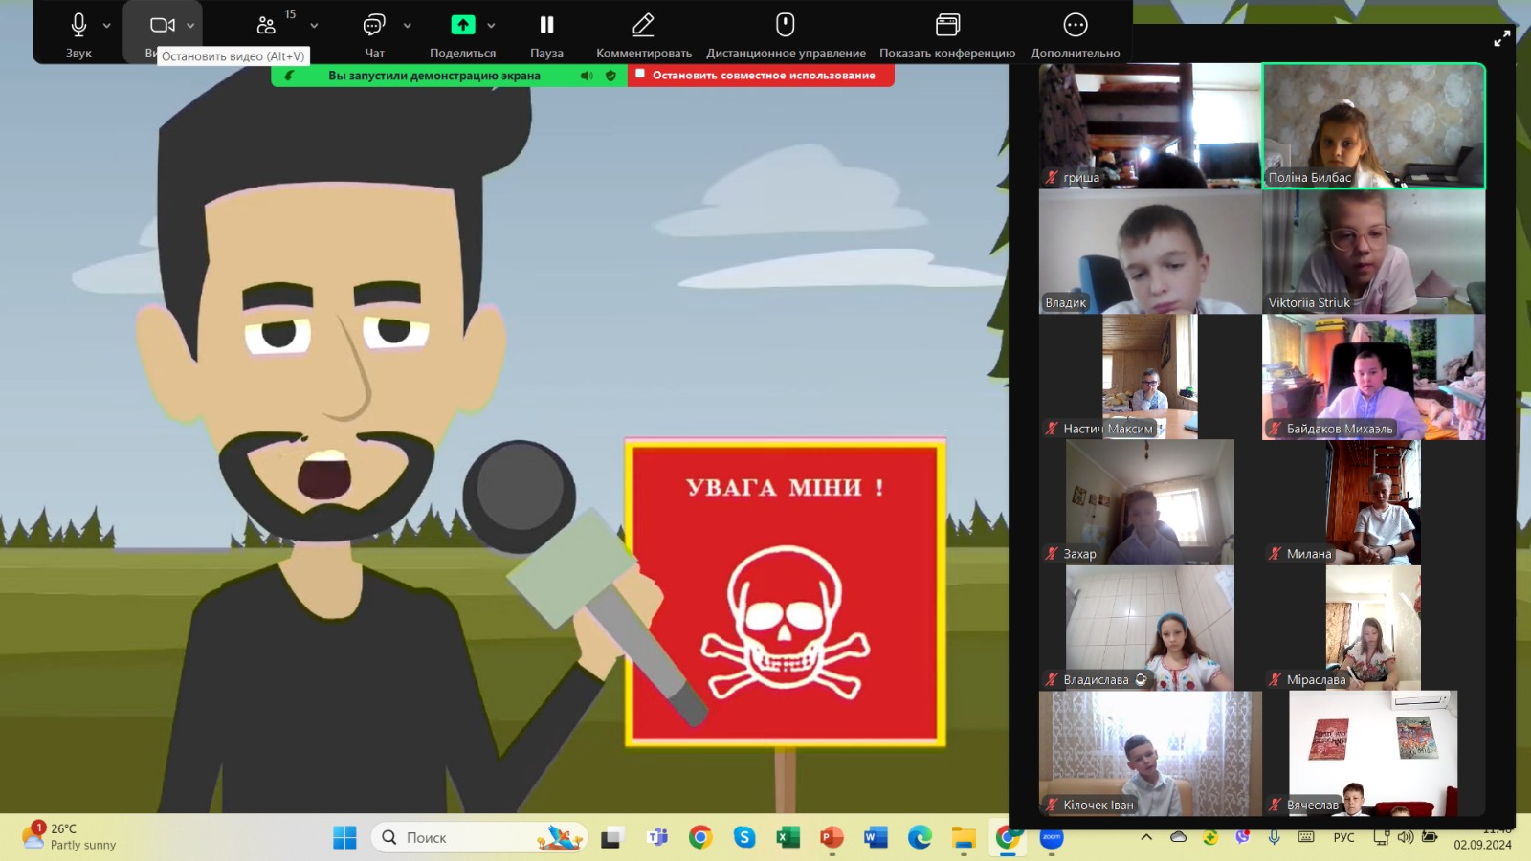Select Поліна Билбас video thumbnail
The width and height of the screenshot is (1531, 861).
1373,125
